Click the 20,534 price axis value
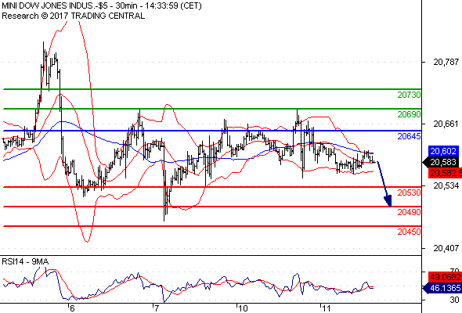Screen dimensions: 462x313 [446, 185]
